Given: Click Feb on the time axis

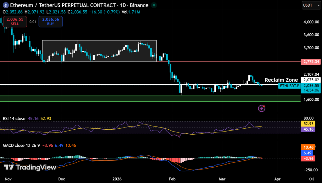Looking at the screenshot, I should [172, 179].
